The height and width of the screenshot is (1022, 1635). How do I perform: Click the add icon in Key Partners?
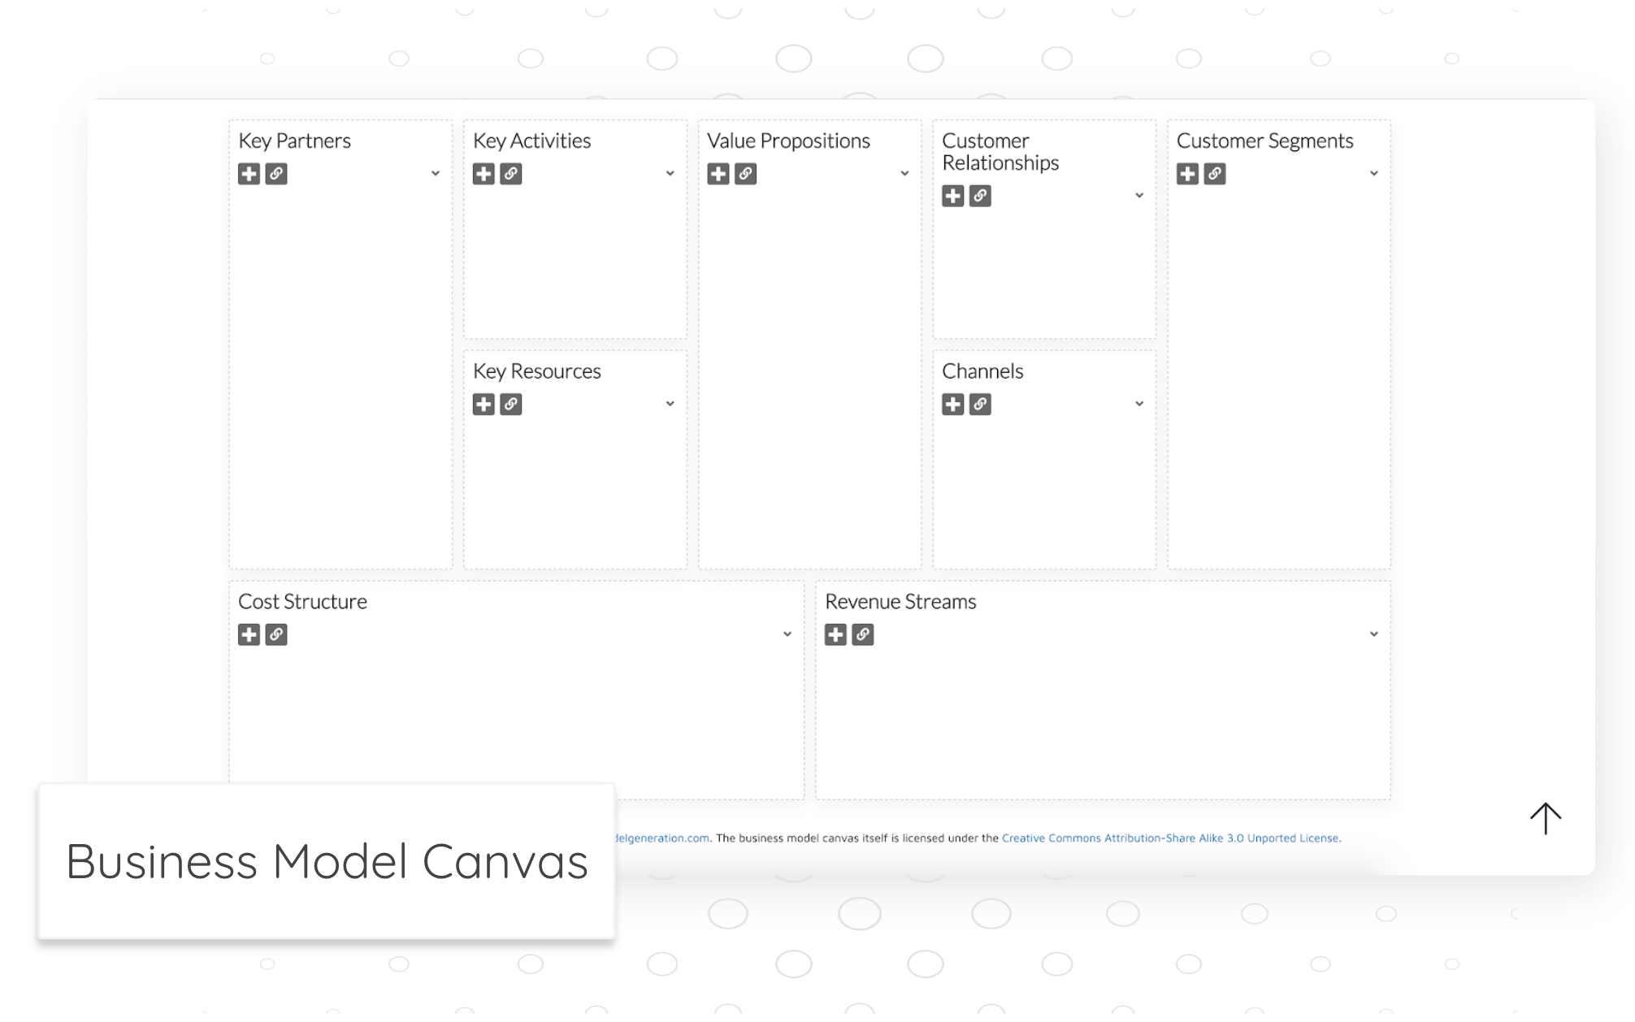pyautogui.click(x=249, y=173)
